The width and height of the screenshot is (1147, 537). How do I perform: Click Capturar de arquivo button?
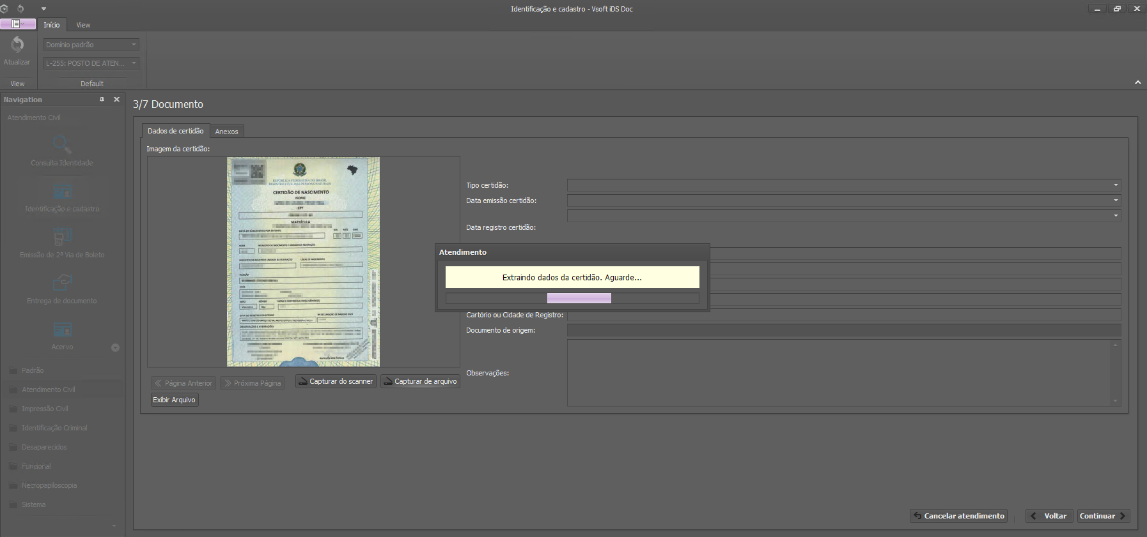pos(420,381)
